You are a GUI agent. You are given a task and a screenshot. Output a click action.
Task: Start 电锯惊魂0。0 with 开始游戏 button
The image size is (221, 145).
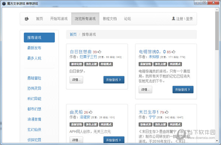183,89
